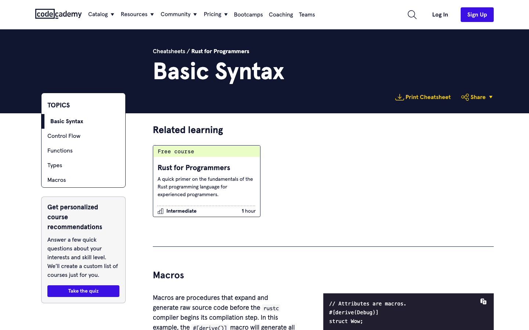529x330 pixels.
Task: Click the download icon beside Print Cheatsheet
Action: pos(399,97)
